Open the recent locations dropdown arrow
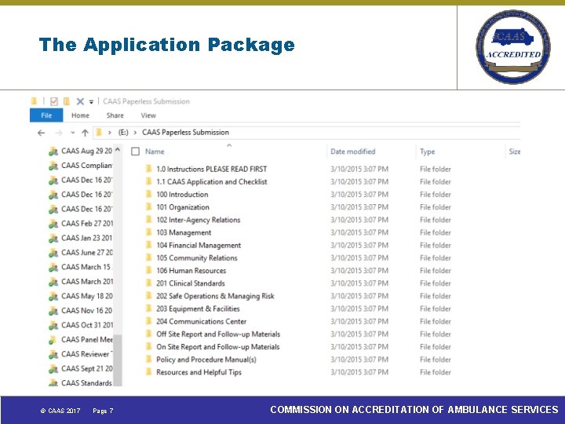The width and height of the screenshot is (565, 424). (x=73, y=133)
